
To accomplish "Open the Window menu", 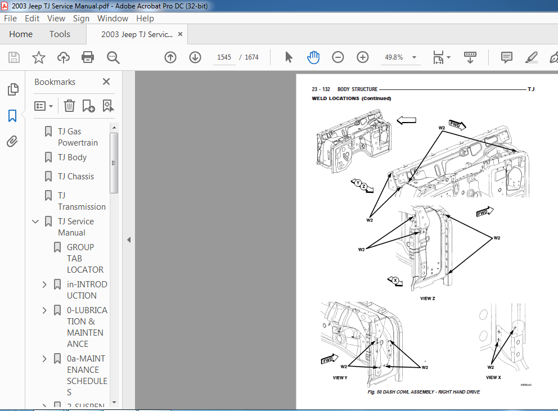I will pyautogui.click(x=113, y=18).
